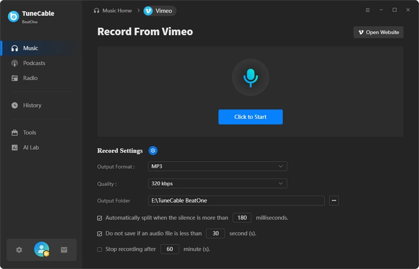Minimize the TuneCable window

tap(381, 10)
